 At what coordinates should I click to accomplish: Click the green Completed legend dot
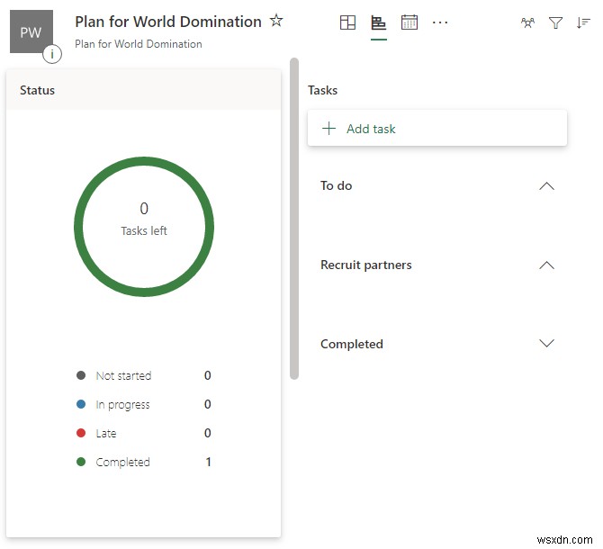tap(81, 462)
